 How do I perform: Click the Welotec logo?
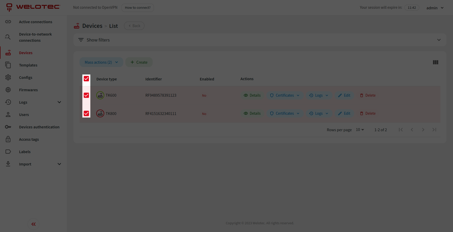click(x=33, y=7)
